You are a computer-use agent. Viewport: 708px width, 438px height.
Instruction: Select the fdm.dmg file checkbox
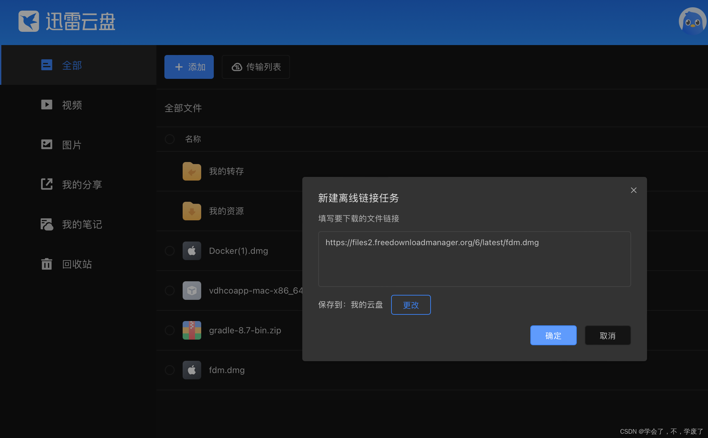[x=170, y=370]
